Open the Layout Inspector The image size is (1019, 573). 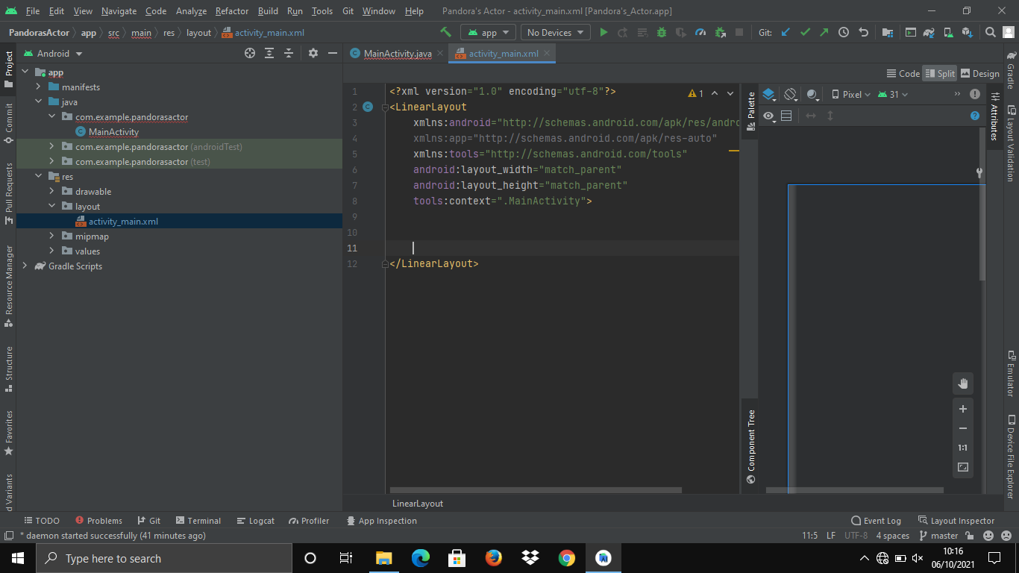(x=962, y=520)
